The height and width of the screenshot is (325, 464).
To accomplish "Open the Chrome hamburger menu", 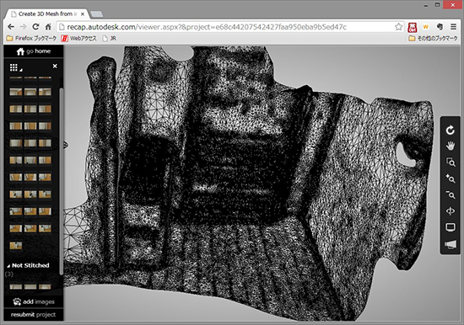I will coord(453,27).
